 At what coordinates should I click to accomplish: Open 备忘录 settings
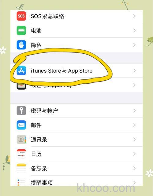[76, 168]
